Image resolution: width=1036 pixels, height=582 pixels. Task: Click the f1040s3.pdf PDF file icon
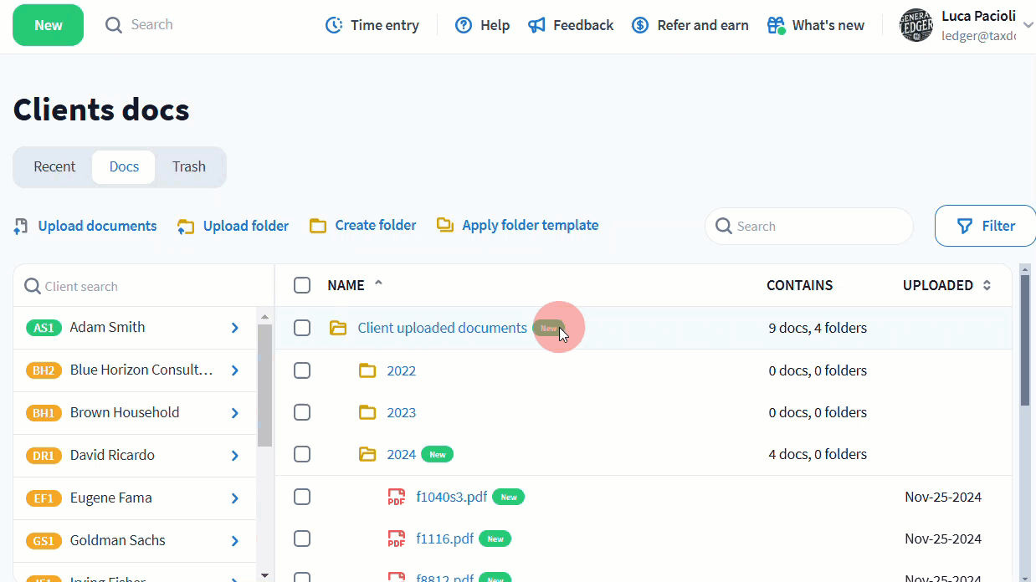(x=396, y=497)
